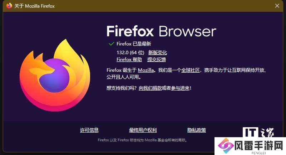Click the small Firefox icon in title bar

click(x=9, y=6)
